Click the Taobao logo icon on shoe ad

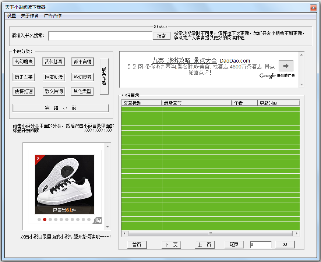point(98,220)
